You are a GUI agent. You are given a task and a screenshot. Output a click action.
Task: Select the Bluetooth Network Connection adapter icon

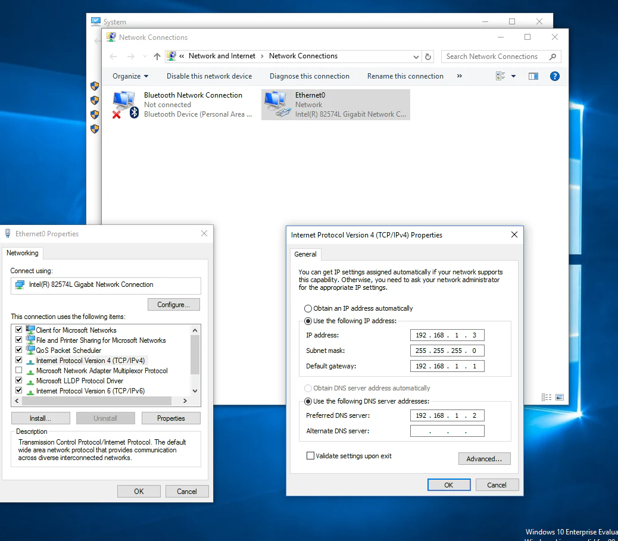tap(125, 104)
